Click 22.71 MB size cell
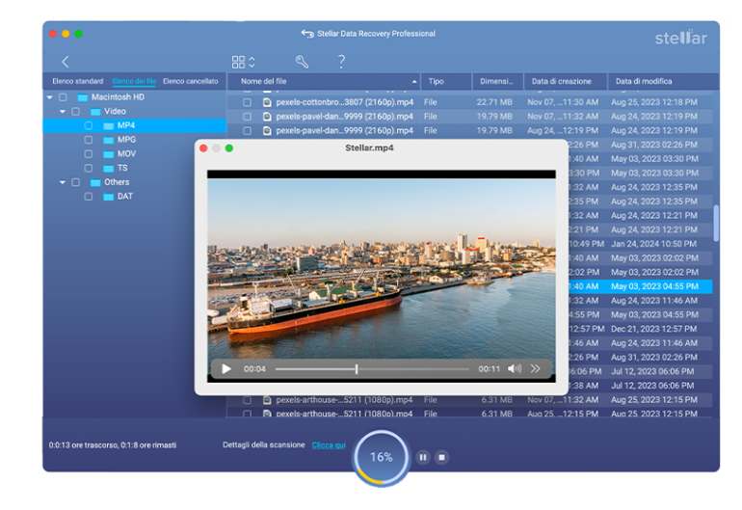This screenshot has width=742, height=510. [x=494, y=102]
